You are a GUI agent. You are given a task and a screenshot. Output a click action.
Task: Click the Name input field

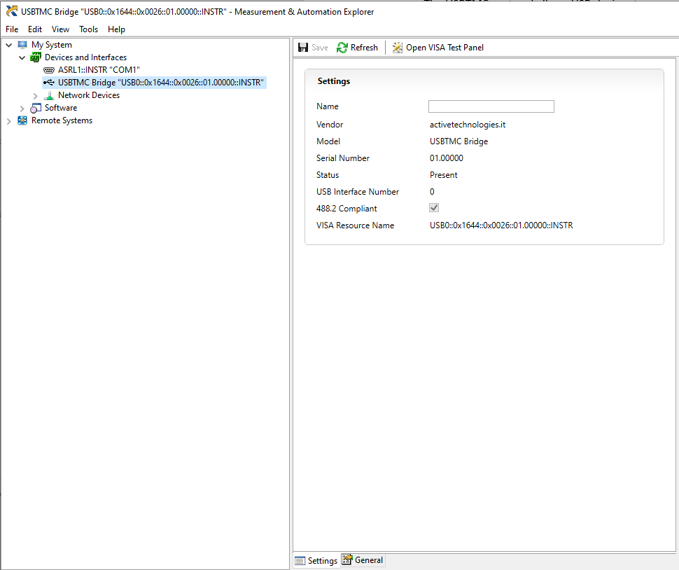point(491,106)
